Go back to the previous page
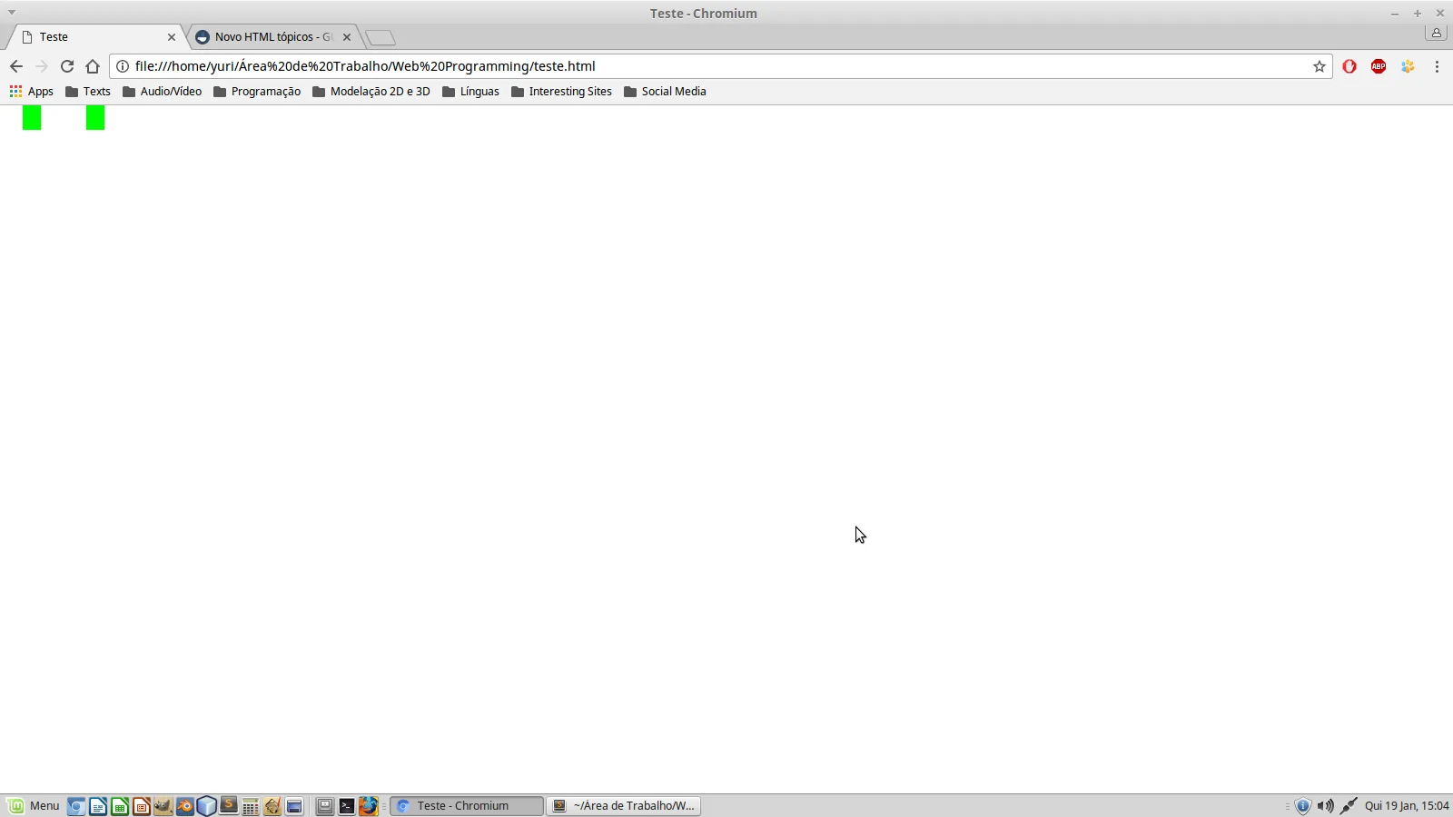Viewport: 1453px width, 817px height. [x=16, y=66]
